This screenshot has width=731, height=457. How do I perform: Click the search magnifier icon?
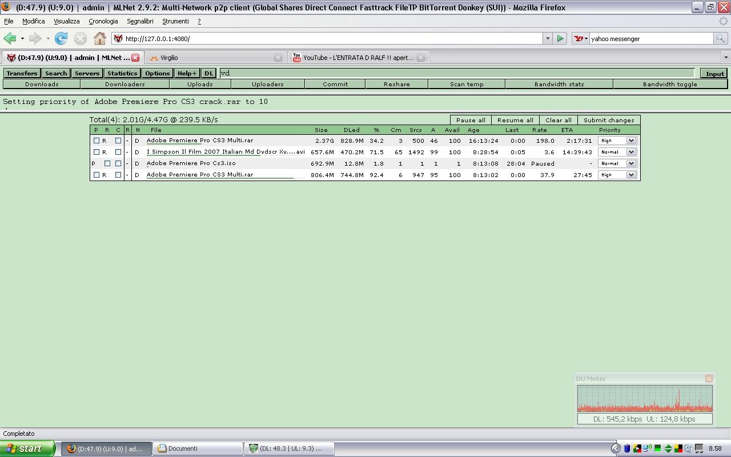[x=721, y=39]
